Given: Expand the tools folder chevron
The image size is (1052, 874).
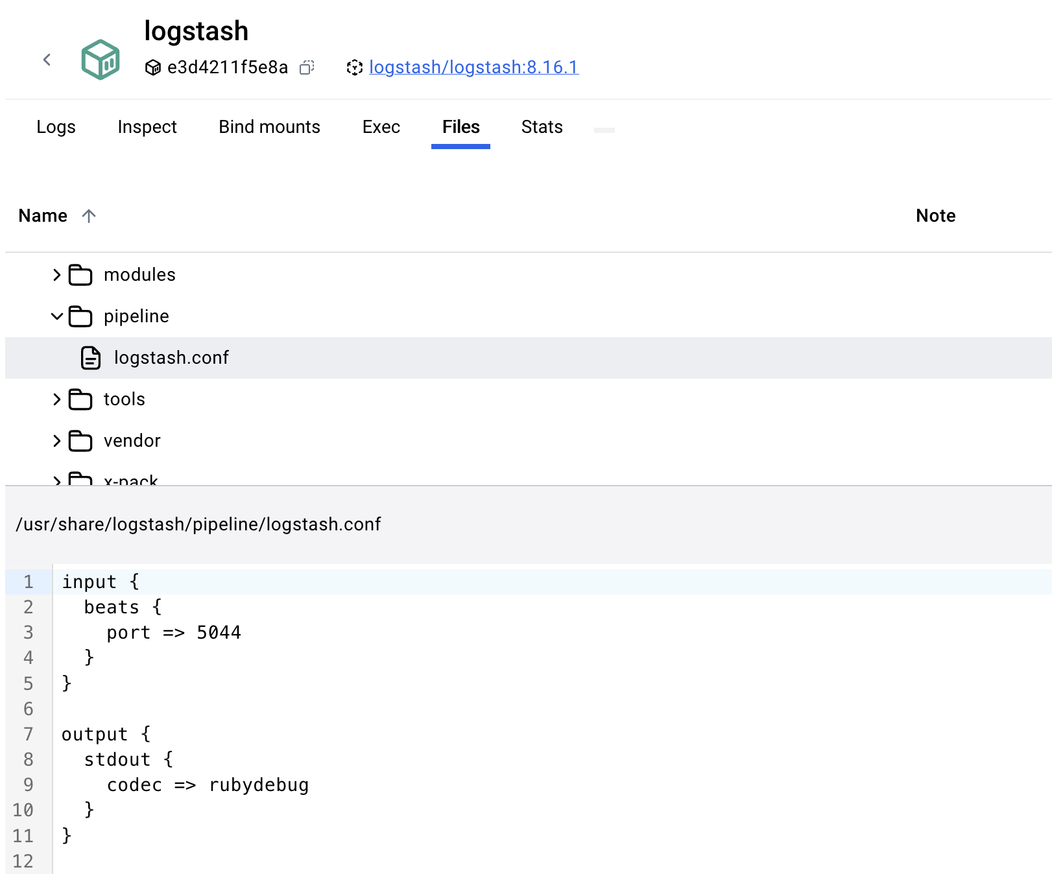Looking at the screenshot, I should tap(57, 399).
